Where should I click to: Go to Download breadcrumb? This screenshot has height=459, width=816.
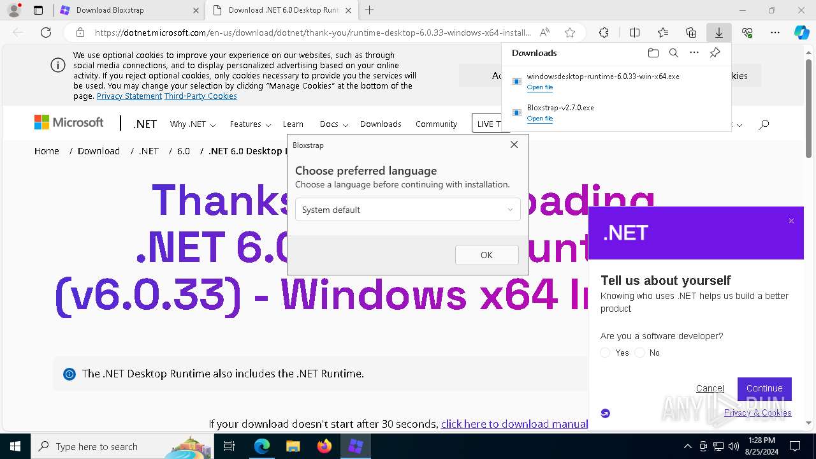tap(99, 151)
